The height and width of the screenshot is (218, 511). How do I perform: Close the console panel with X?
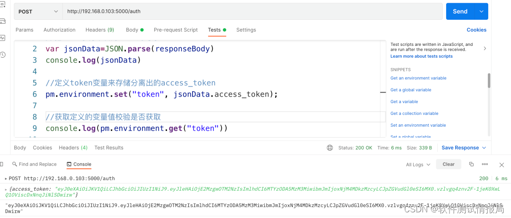[502, 165]
